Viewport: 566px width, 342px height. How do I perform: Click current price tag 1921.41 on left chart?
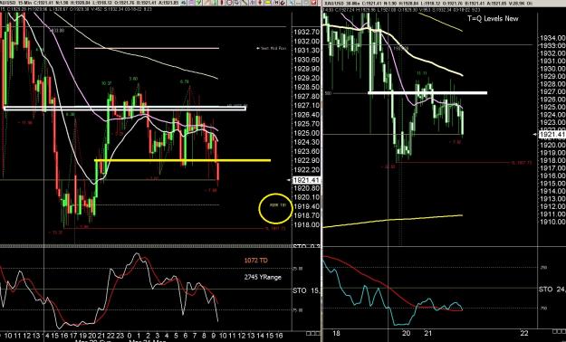tap(307, 180)
